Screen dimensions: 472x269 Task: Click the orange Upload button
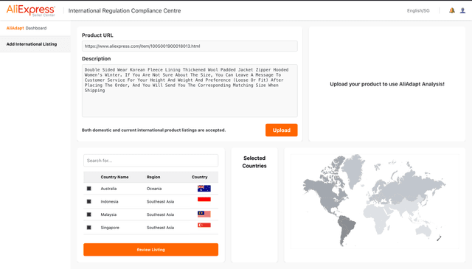(282, 130)
